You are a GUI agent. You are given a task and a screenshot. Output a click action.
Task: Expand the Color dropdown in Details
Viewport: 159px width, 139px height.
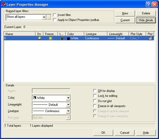coord(68,98)
